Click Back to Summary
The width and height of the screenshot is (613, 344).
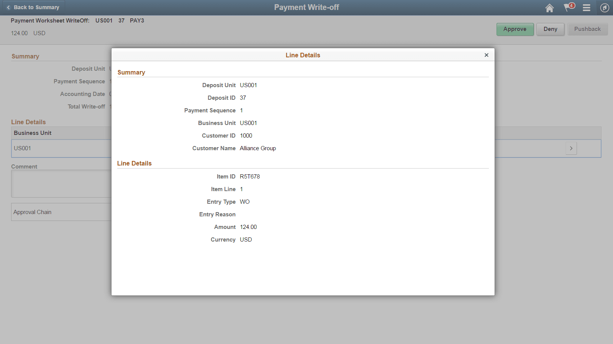36,7
